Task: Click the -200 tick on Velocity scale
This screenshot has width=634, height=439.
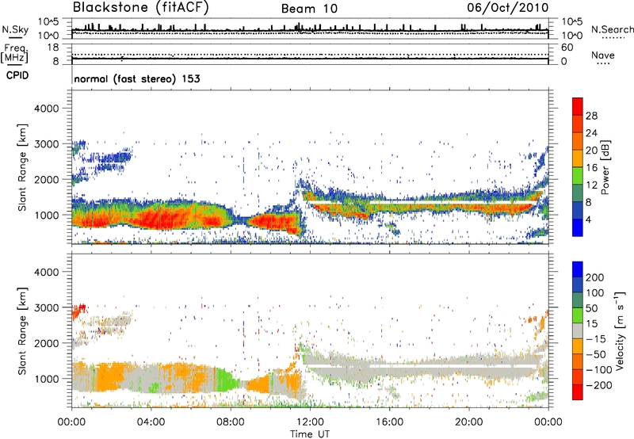Action: coord(598,385)
